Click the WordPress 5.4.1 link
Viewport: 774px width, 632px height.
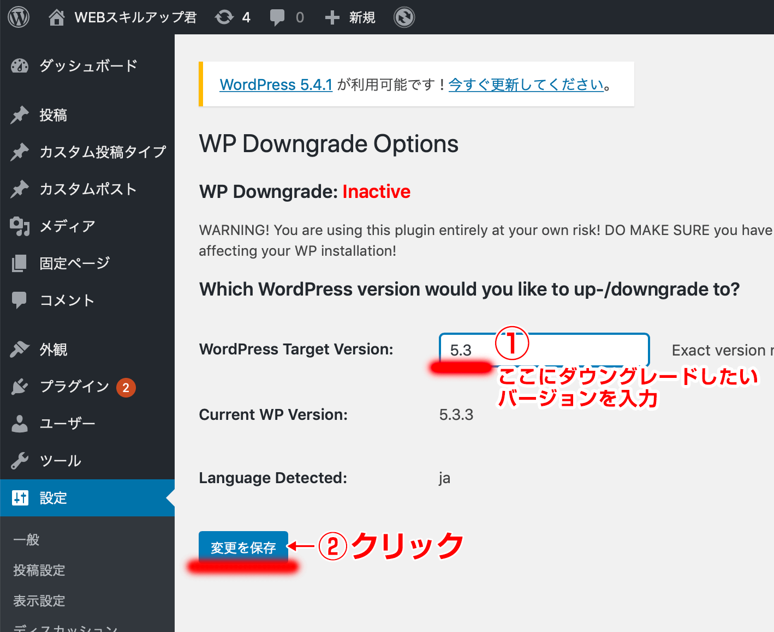276,85
